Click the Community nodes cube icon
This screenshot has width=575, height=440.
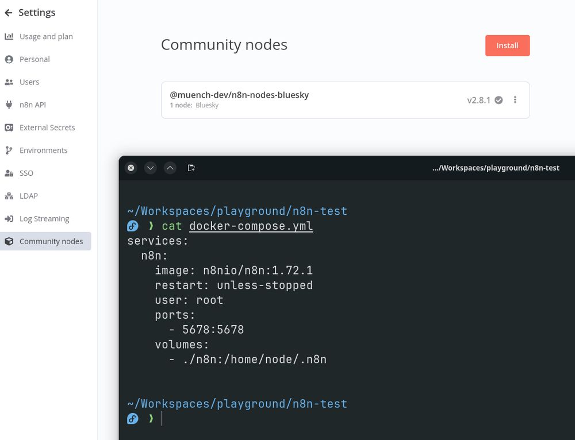9,241
